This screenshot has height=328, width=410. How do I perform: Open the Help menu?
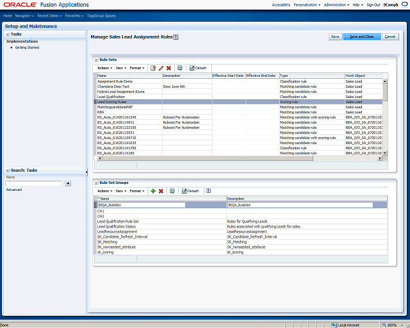tap(357, 4)
